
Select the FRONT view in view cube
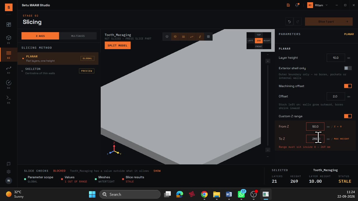[x=259, y=46]
